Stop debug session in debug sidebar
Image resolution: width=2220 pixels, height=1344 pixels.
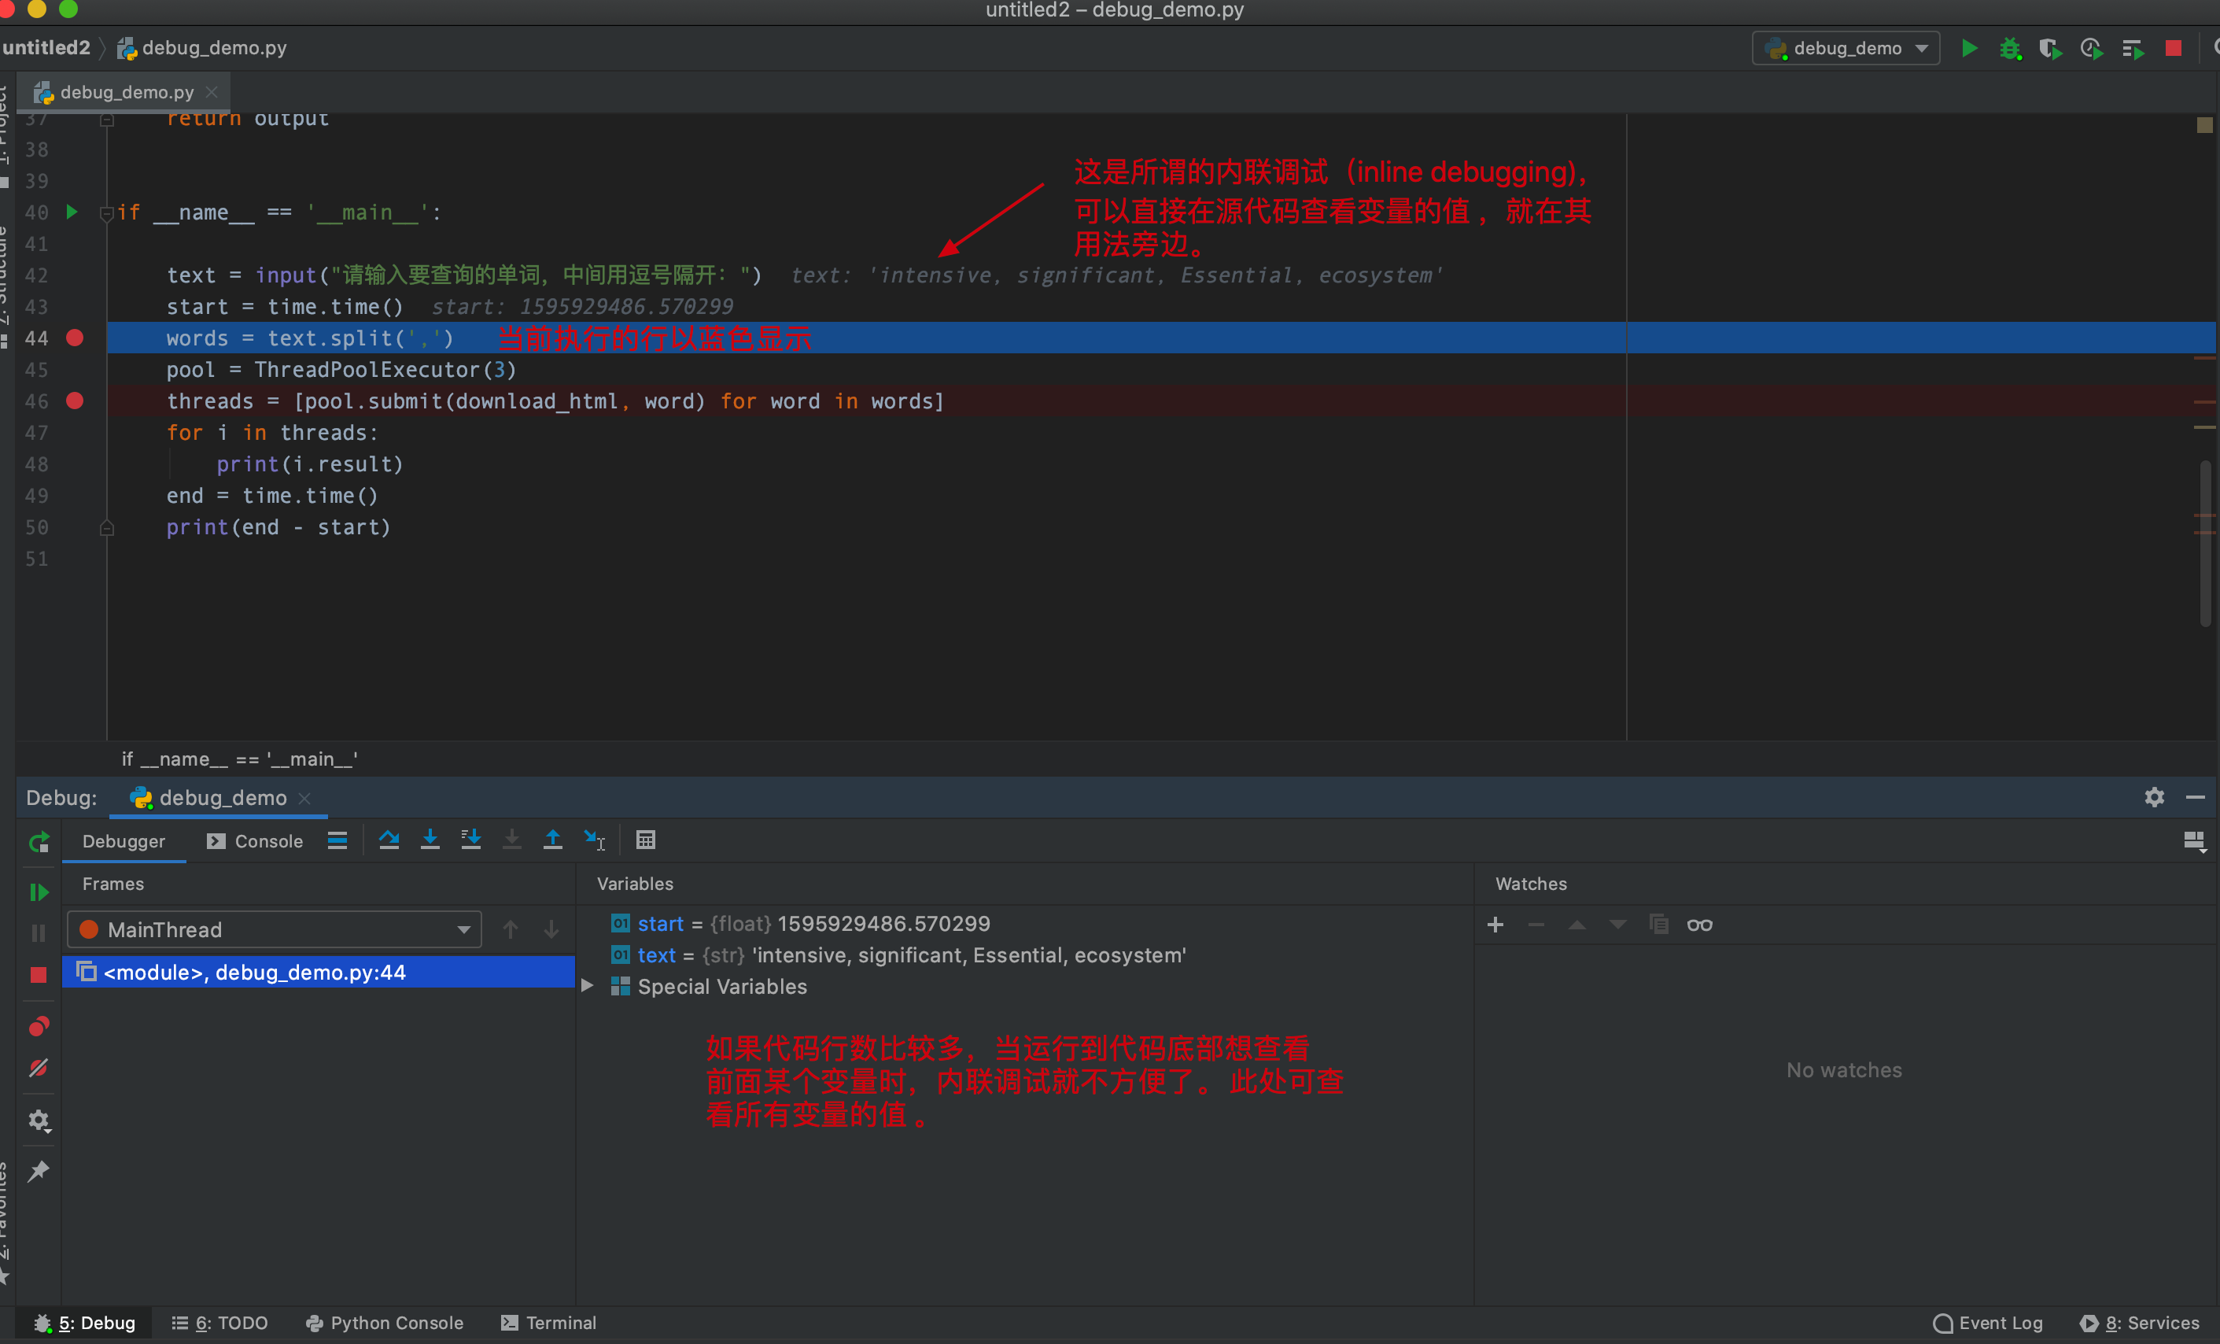coord(39,974)
